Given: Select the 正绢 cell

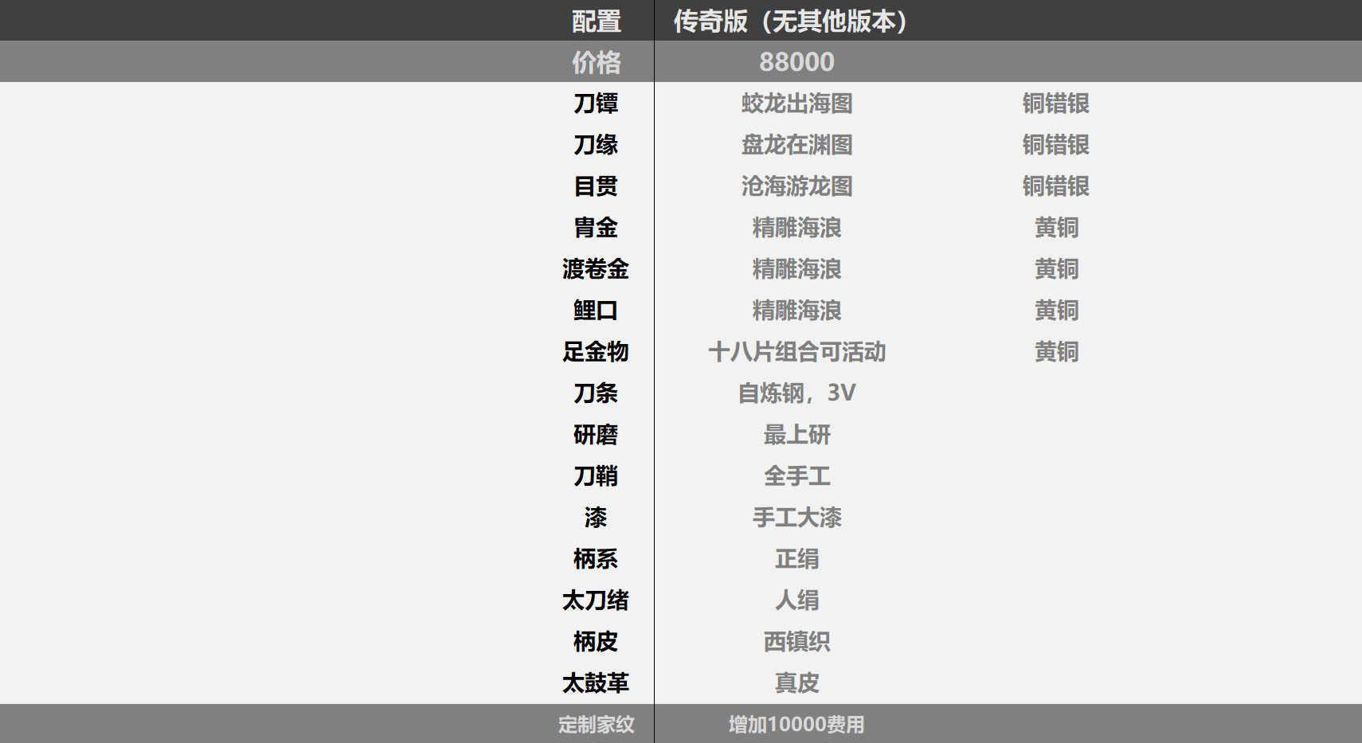Looking at the screenshot, I should tap(796, 559).
